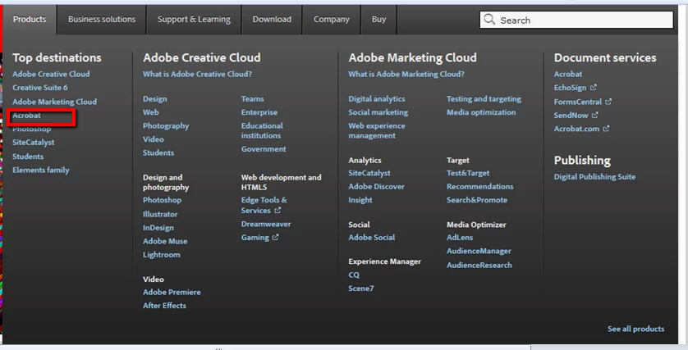Screen dimensions: 688x350
Task: Open the Government link
Action: (264, 149)
